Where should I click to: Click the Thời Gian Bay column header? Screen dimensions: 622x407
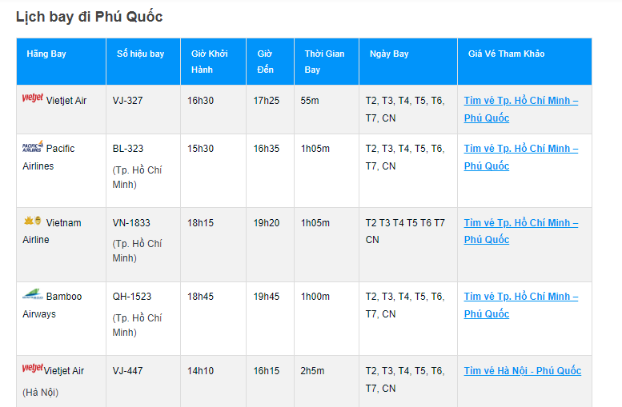click(324, 62)
